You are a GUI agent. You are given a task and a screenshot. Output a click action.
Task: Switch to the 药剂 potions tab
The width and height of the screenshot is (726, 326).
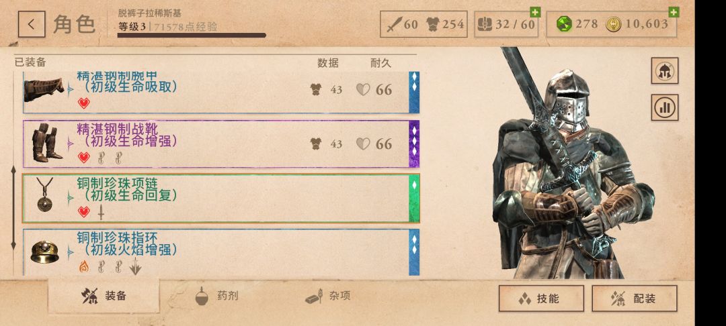point(216,296)
